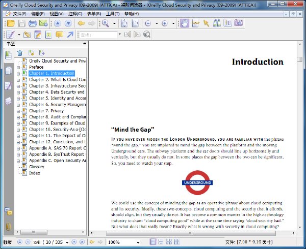This screenshot has width=306, height=249.
Task: Open search with the binoculars icon
Action: 217,23
